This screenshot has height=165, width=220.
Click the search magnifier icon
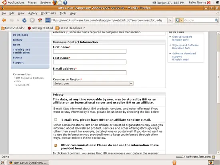point(216,20)
